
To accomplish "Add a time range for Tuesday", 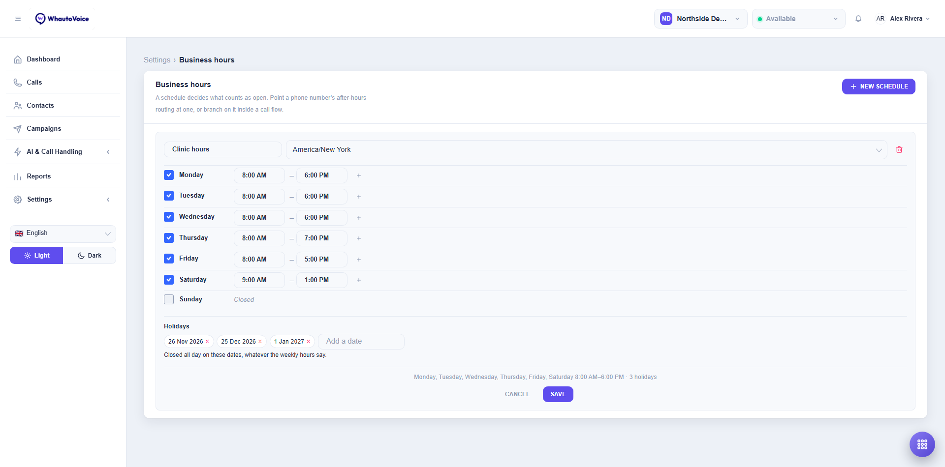I will (359, 197).
